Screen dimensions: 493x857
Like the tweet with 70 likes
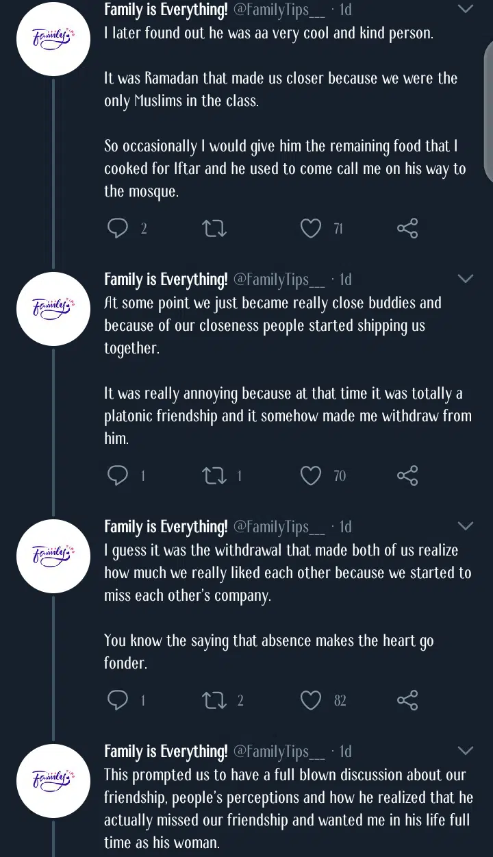pyautogui.click(x=312, y=475)
